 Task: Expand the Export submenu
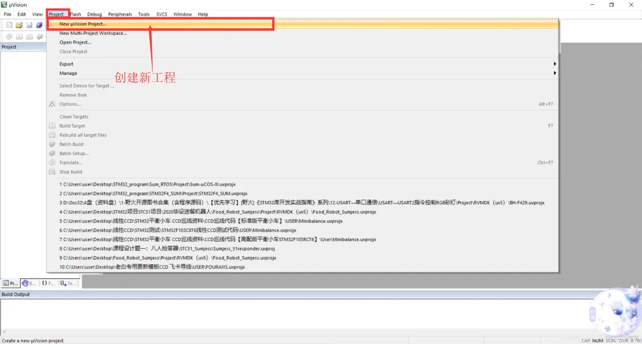coord(303,64)
